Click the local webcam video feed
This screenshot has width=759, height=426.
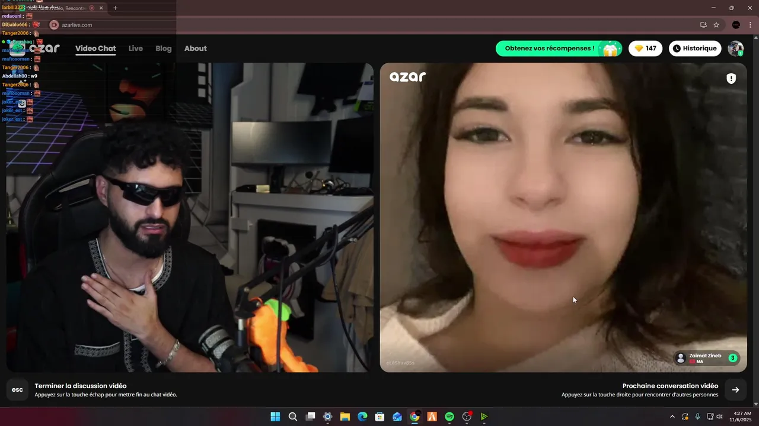coord(190,217)
